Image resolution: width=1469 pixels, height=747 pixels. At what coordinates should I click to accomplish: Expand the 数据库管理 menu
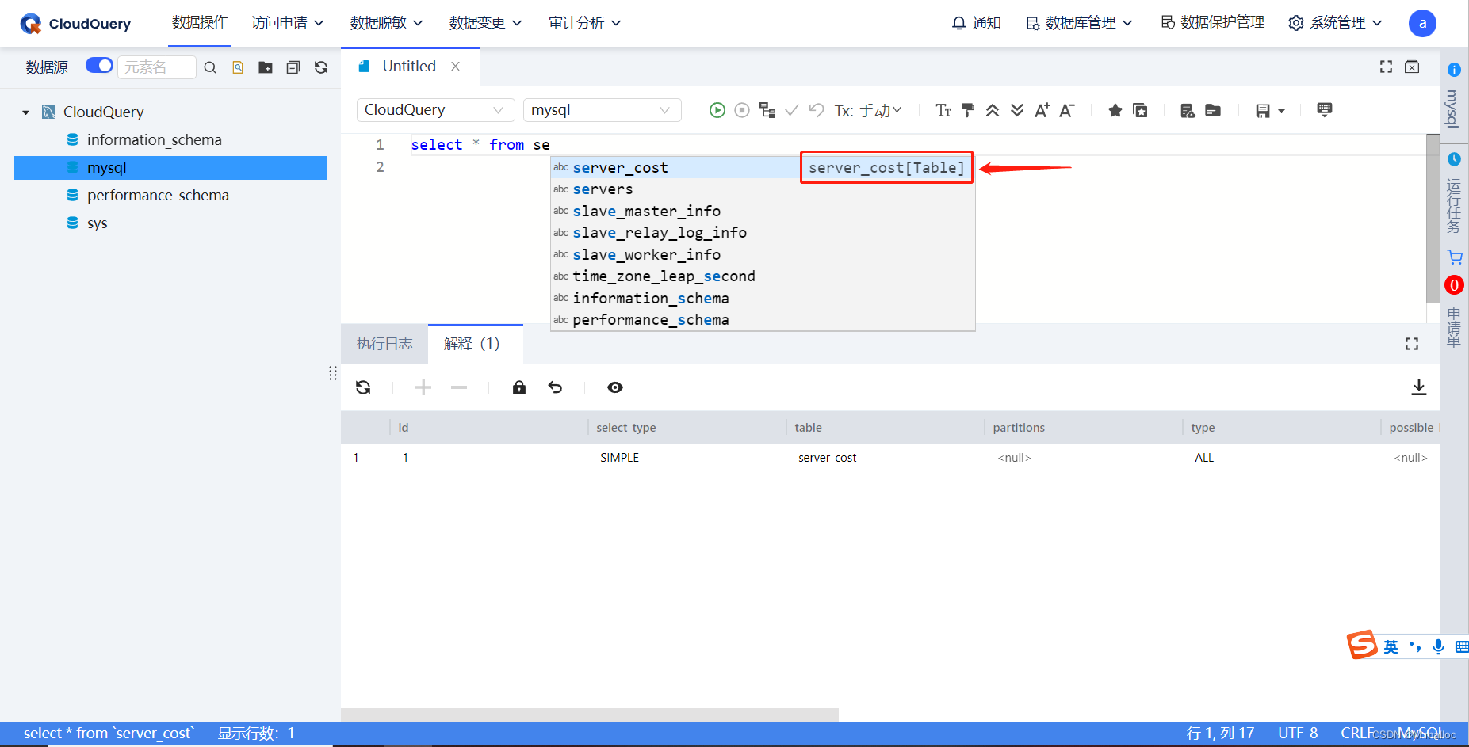tap(1080, 23)
